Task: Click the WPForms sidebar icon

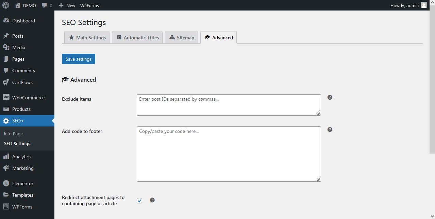Action: tap(6, 206)
